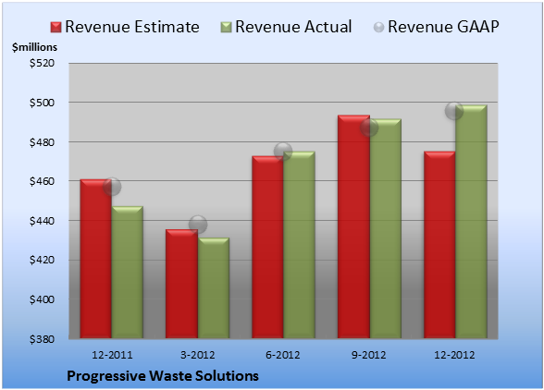
Task: Select the 'Revenue Actual' legend label
Action: pyautogui.click(x=293, y=27)
